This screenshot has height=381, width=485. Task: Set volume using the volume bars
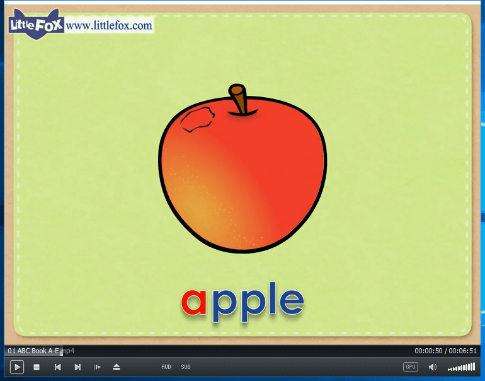(461, 367)
